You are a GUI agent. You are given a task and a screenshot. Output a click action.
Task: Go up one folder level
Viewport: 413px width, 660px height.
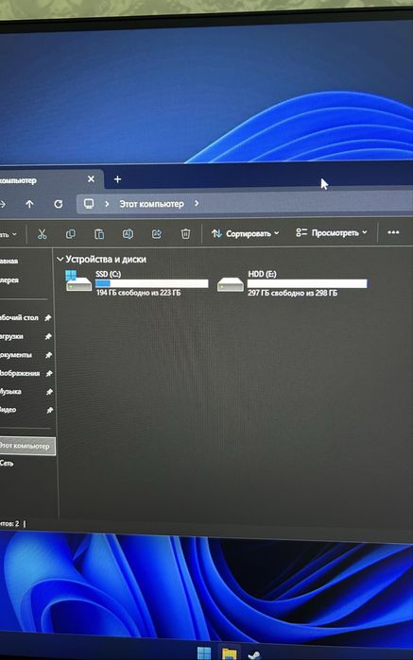point(29,204)
